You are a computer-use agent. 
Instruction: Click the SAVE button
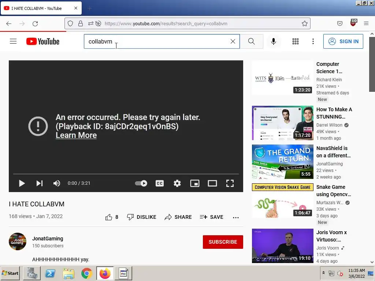211,217
